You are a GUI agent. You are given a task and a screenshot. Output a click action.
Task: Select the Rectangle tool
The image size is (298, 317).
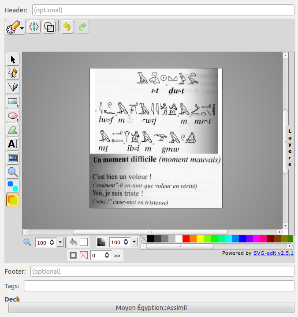(x=13, y=102)
